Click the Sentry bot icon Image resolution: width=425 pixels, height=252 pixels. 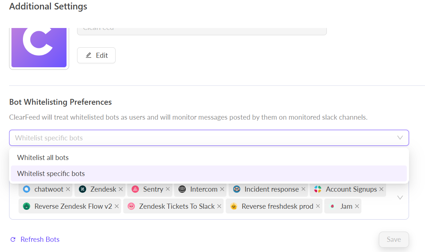coord(135,189)
